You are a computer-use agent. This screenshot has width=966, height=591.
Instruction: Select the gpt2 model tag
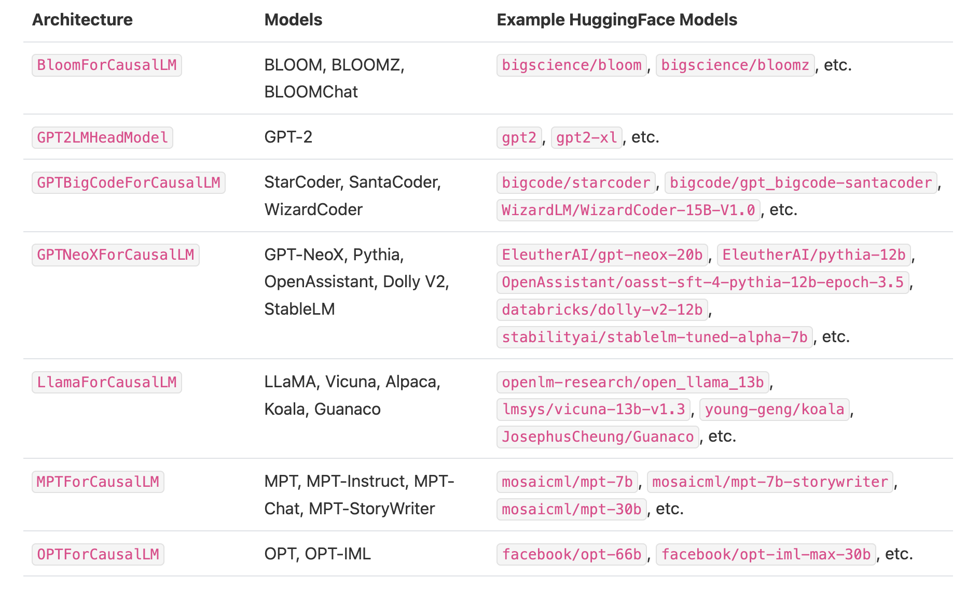coord(519,138)
